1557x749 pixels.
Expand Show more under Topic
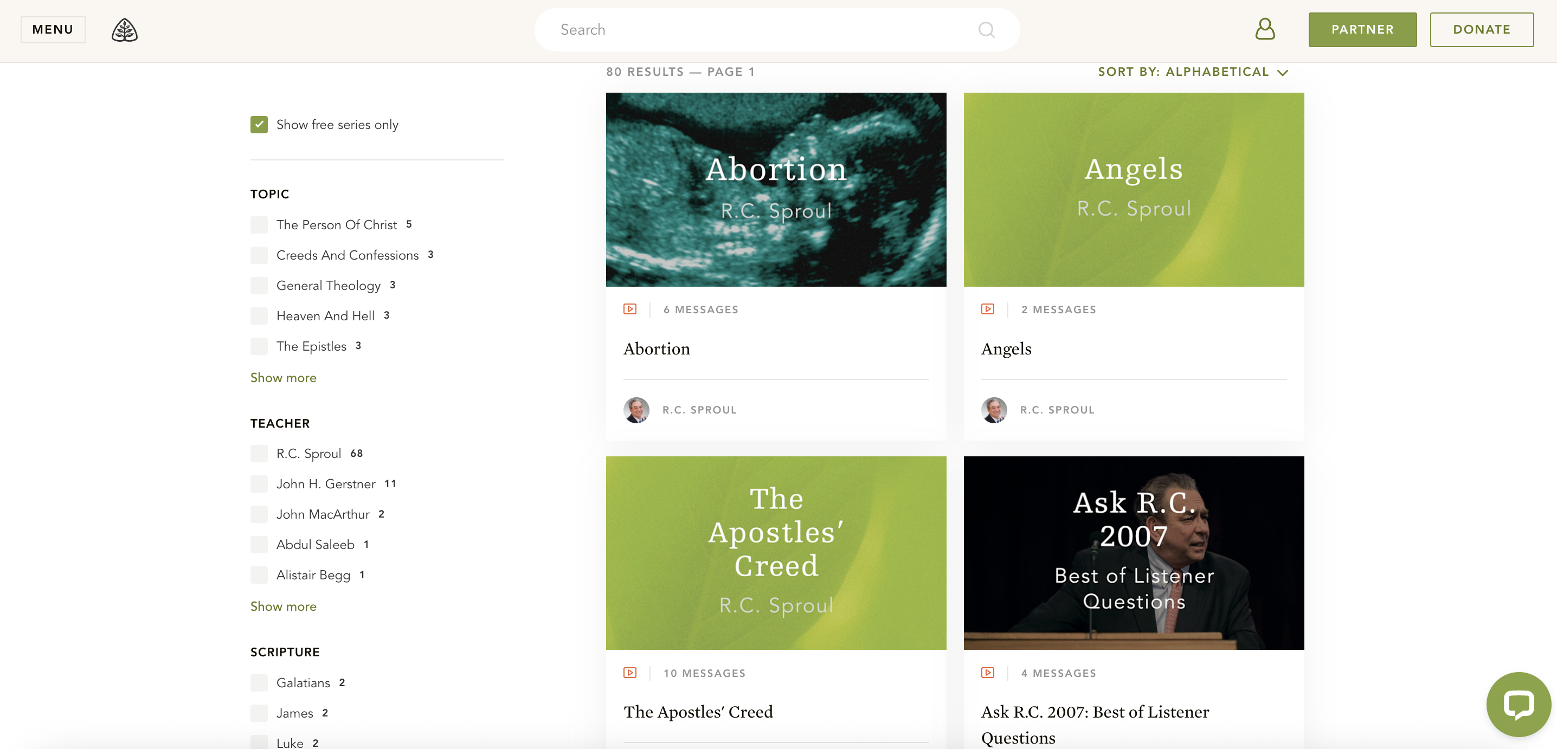[284, 378]
